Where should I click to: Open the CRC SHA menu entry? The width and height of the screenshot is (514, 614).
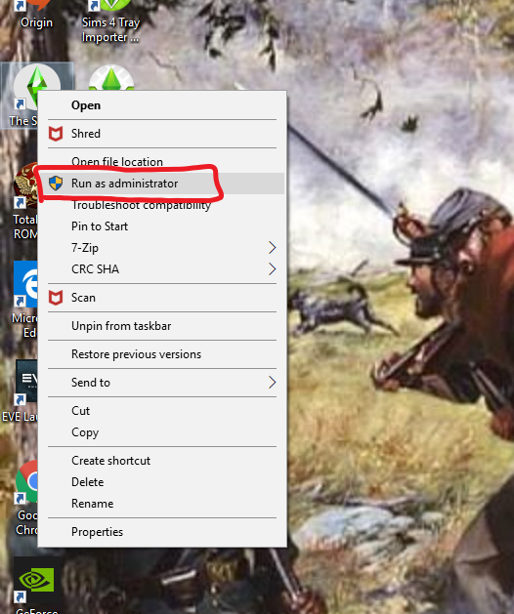[x=162, y=269]
